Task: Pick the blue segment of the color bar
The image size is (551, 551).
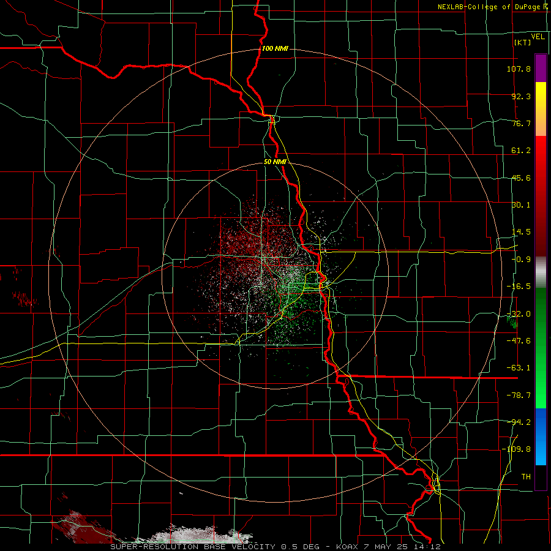Action: [x=541, y=437]
